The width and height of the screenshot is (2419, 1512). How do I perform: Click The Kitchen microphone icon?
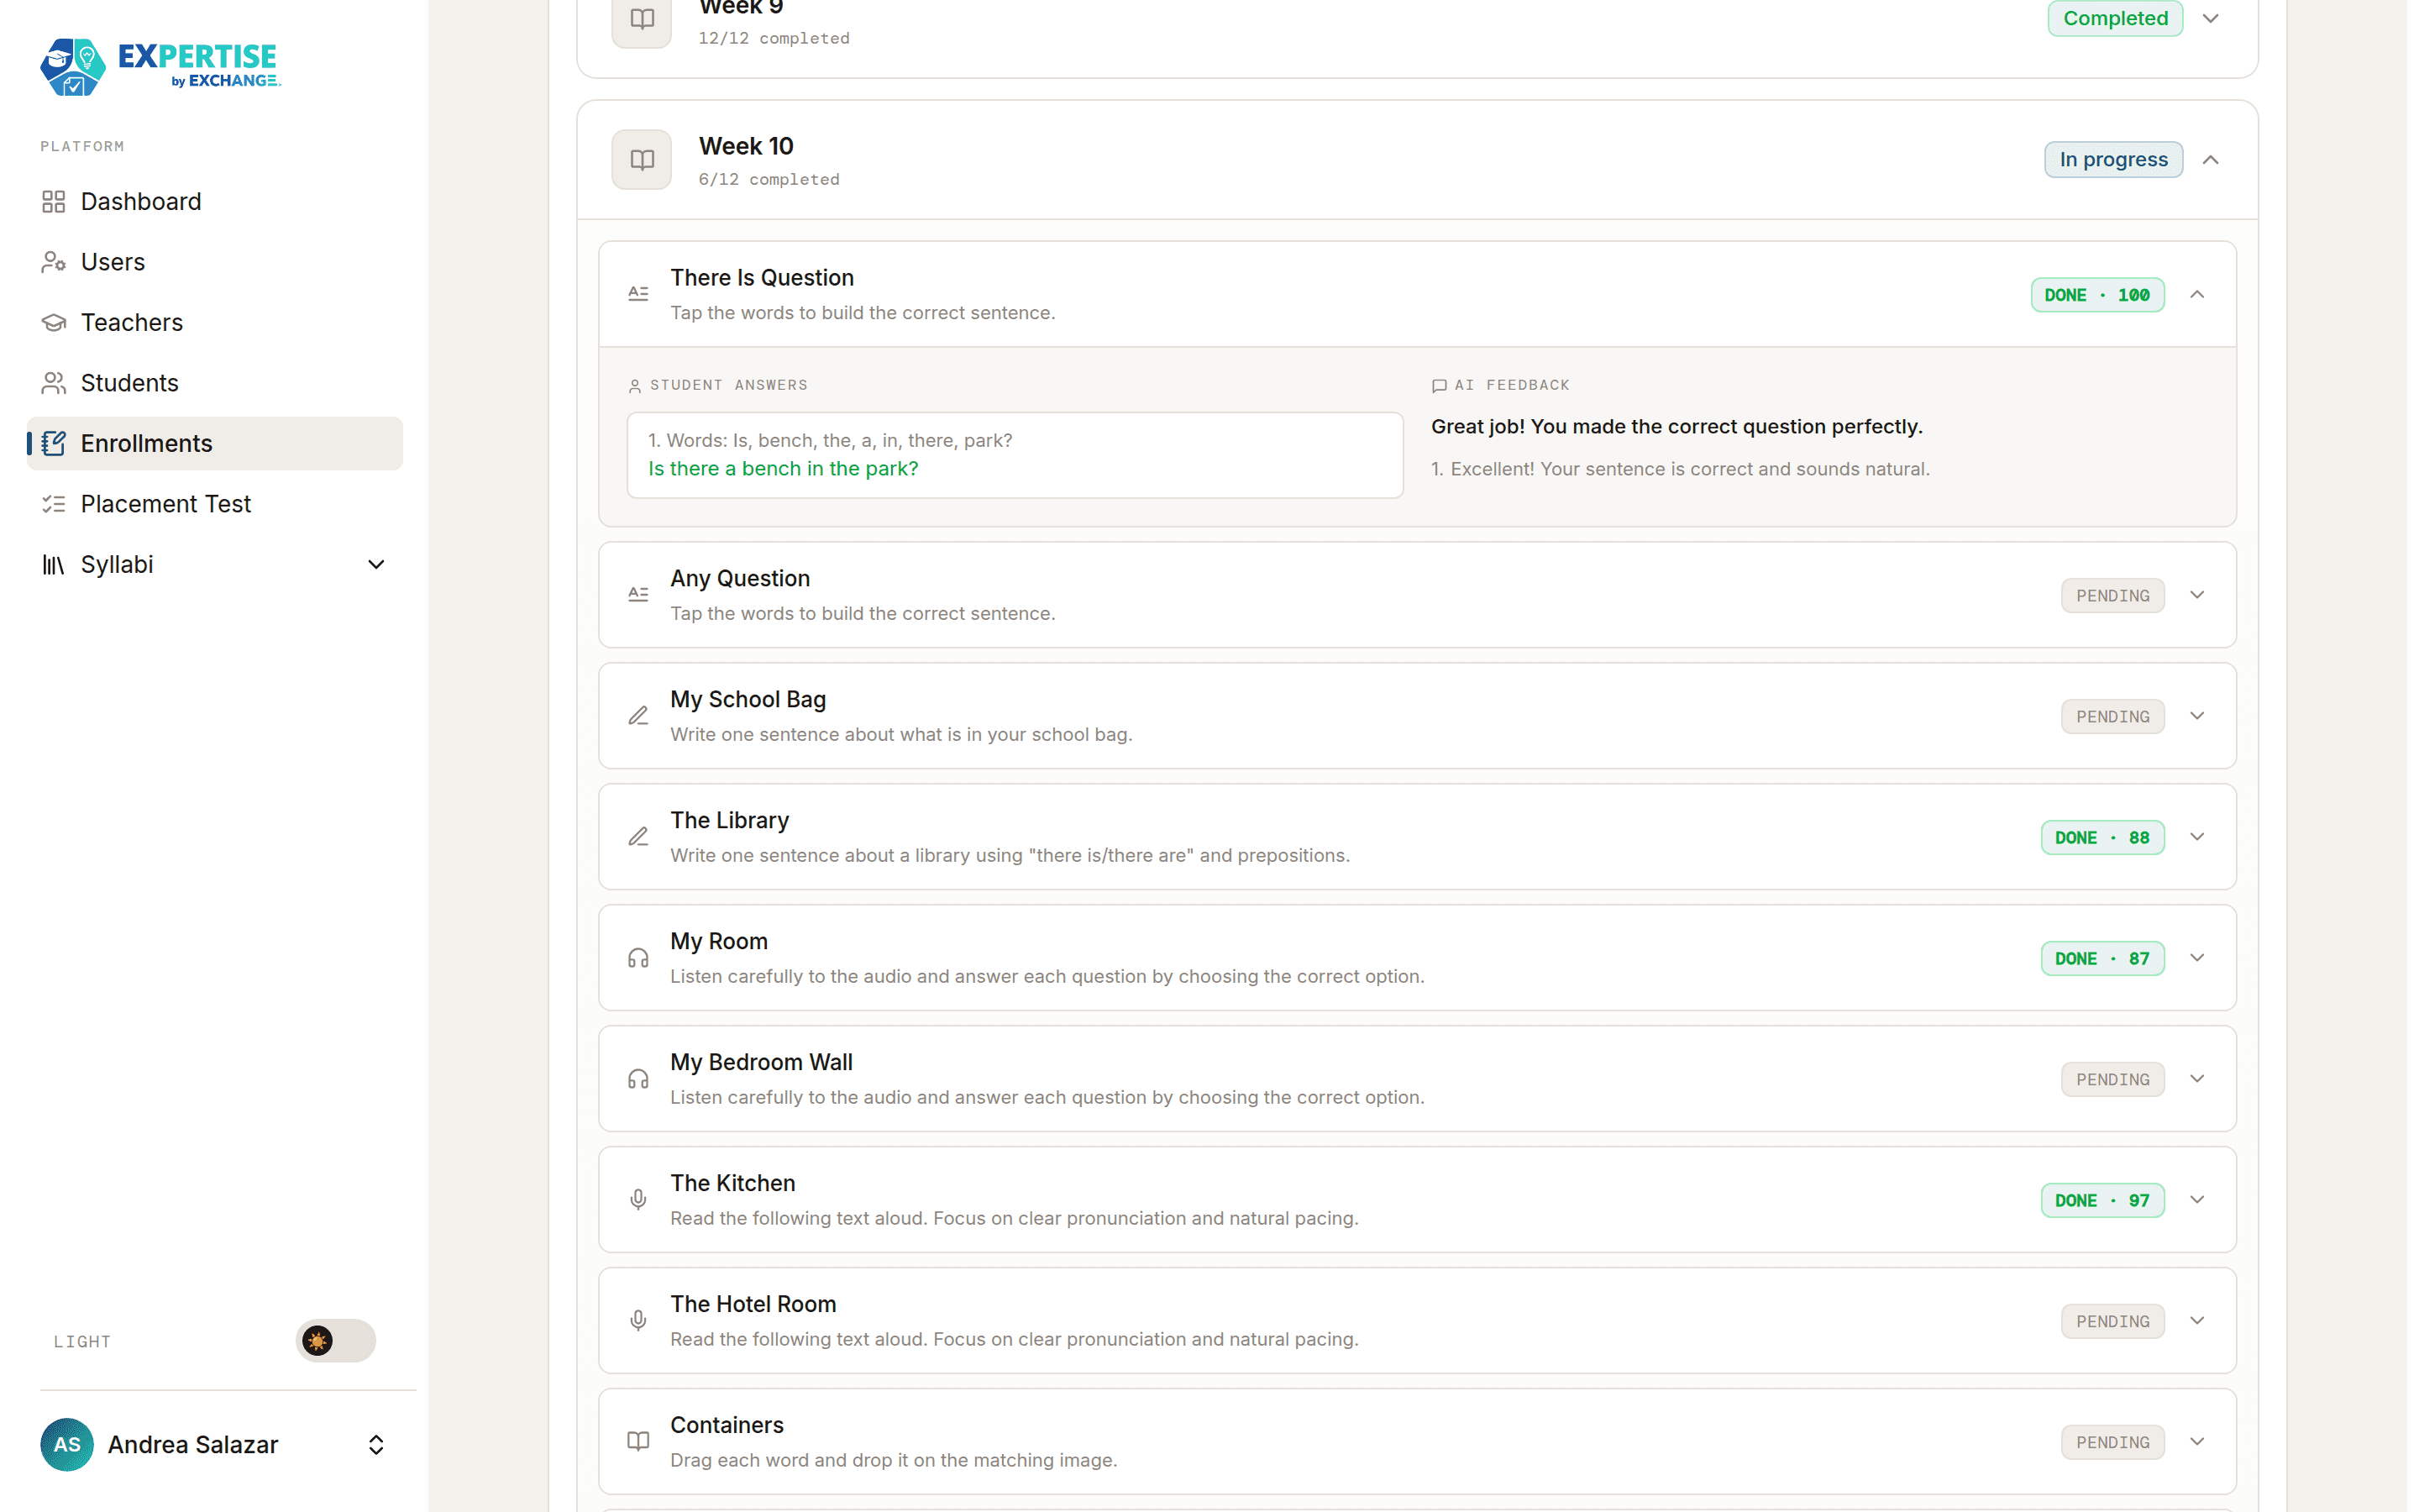point(638,1200)
